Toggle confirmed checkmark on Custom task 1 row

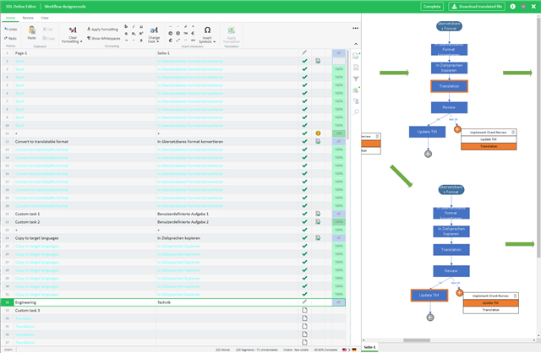point(304,214)
